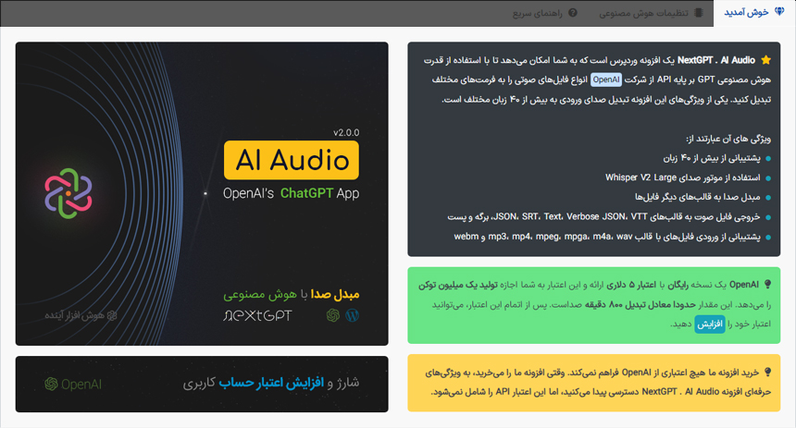Viewport: 796px width, 428px height.
Task: Click the NextGPT logo text on banner
Action: [x=257, y=315]
